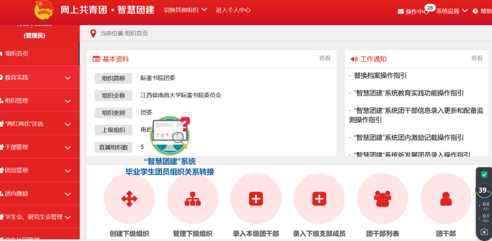The image size is (492, 241).
Task: Click the 毕业学生团员组织关系转接 caption
Action: click(x=170, y=172)
